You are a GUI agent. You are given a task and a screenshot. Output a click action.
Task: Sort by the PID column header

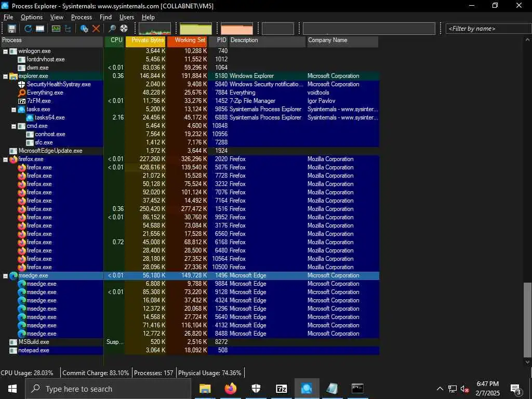tap(219, 41)
